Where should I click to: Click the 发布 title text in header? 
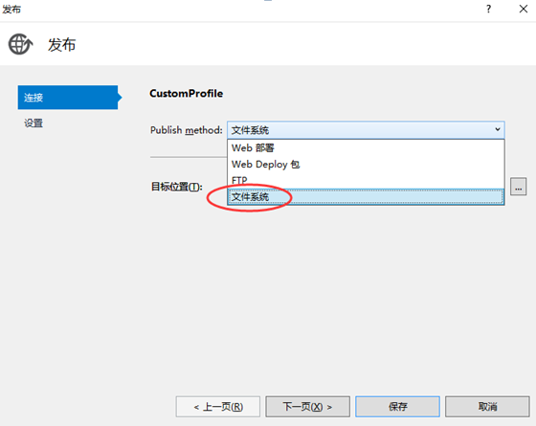coord(61,45)
